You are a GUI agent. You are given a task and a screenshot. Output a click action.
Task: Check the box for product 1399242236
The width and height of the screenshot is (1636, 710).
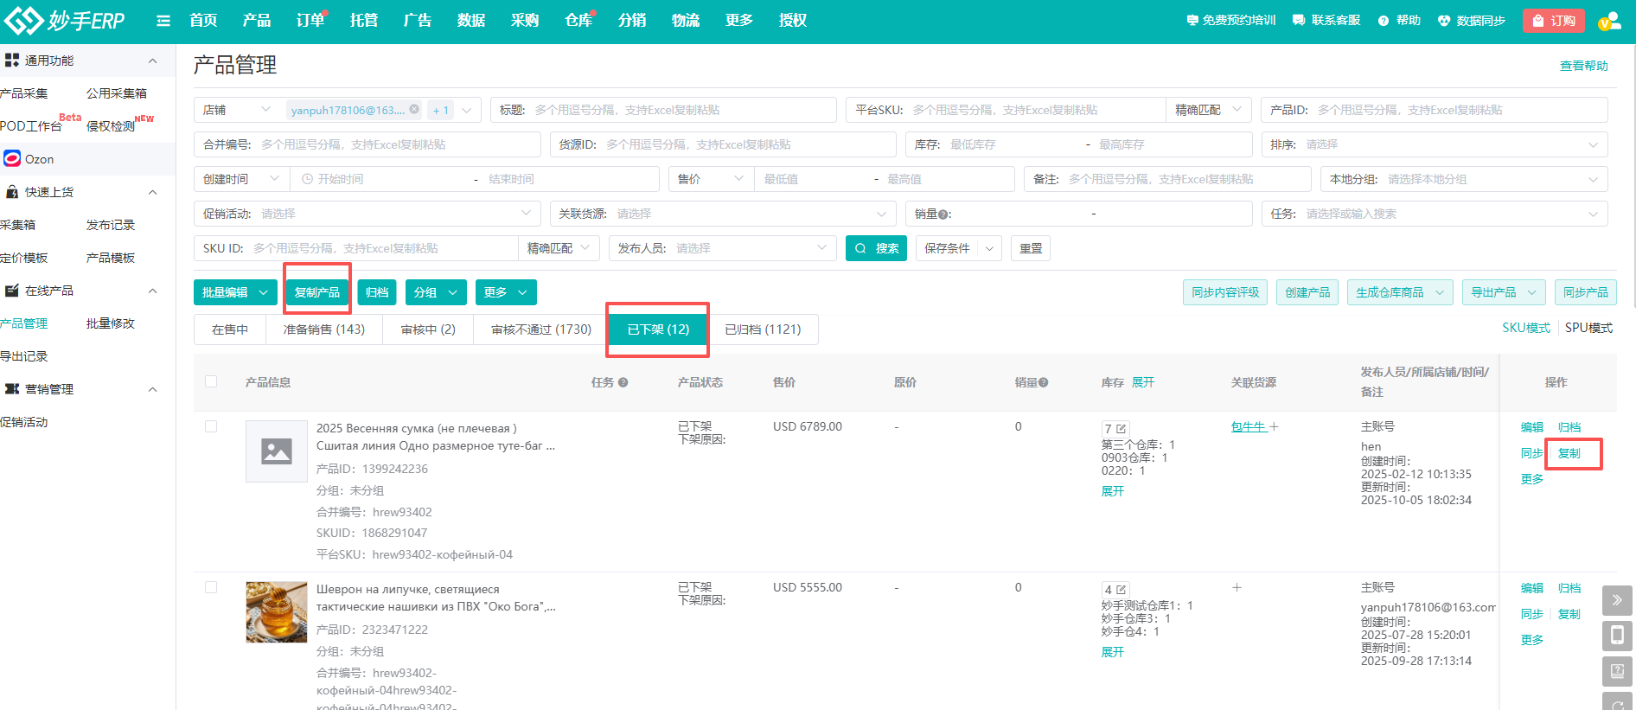tap(211, 426)
